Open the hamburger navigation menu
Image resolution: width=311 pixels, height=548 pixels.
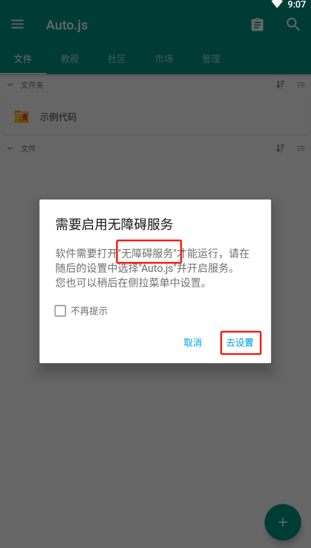click(x=17, y=25)
